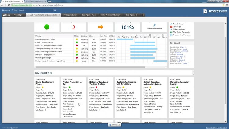This screenshot has width=229, height=129.
Task: Click the Sharing (2) button
Action: [114, 125]
